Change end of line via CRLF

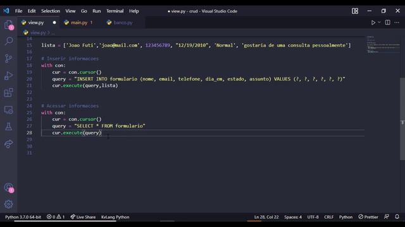pyautogui.click(x=329, y=217)
